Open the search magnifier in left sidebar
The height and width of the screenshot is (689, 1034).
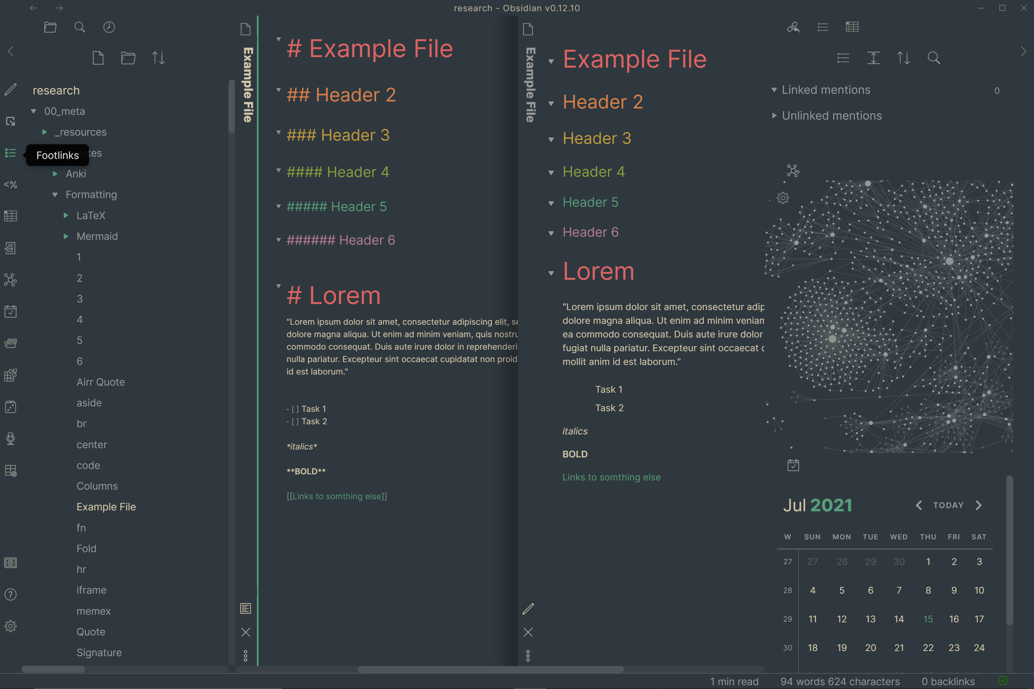tap(79, 27)
